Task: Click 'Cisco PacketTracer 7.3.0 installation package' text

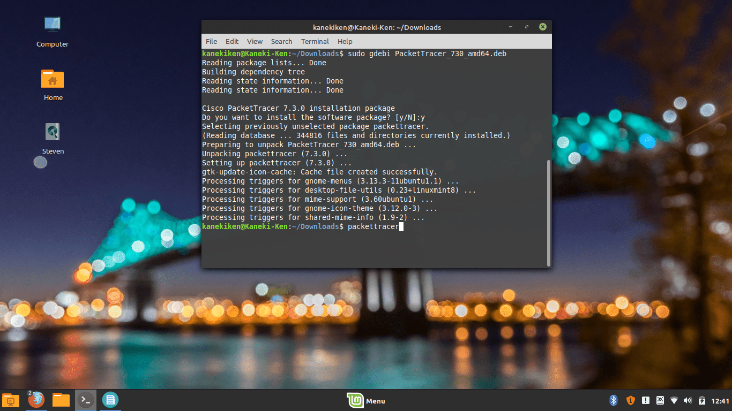Action: click(x=298, y=108)
